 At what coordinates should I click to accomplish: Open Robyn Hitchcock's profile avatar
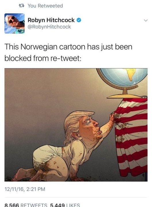pos(15,23)
